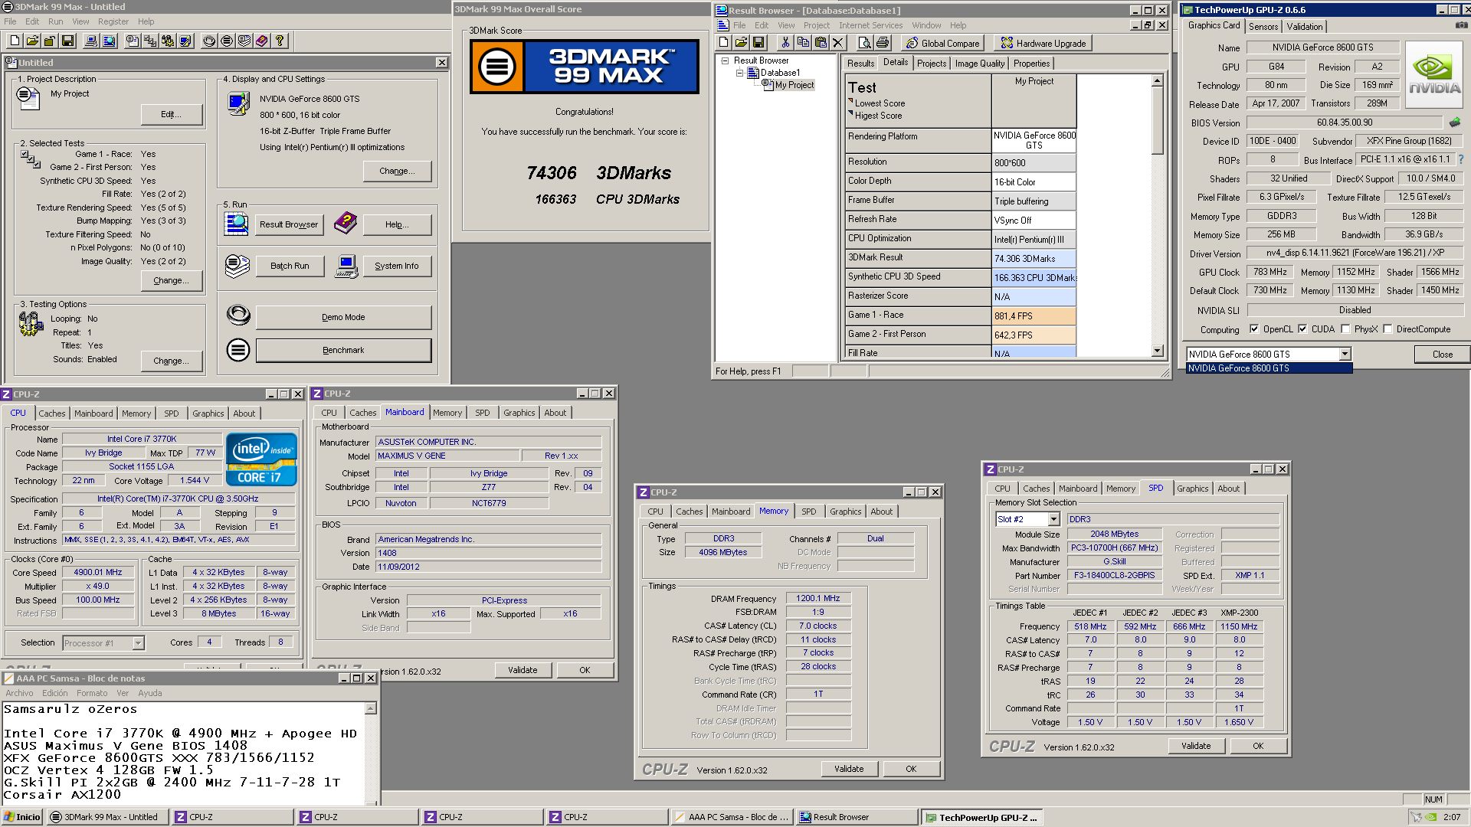
Task: Click Validate button in CPU-Z Memory window
Action: click(x=848, y=769)
